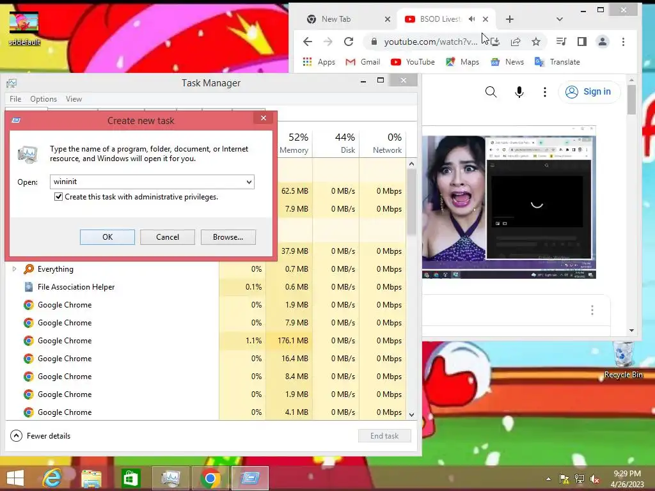Show hidden tray icons arrow
The image size is (655, 491).
pyautogui.click(x=548, y=479)
